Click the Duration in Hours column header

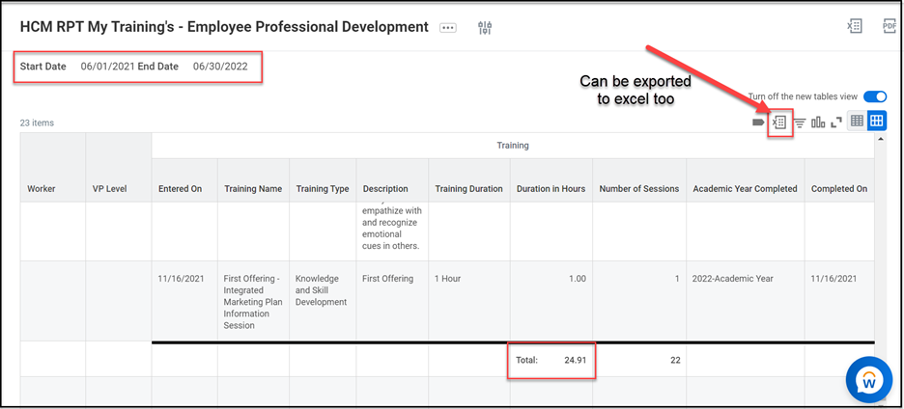(x=551, y=189)
